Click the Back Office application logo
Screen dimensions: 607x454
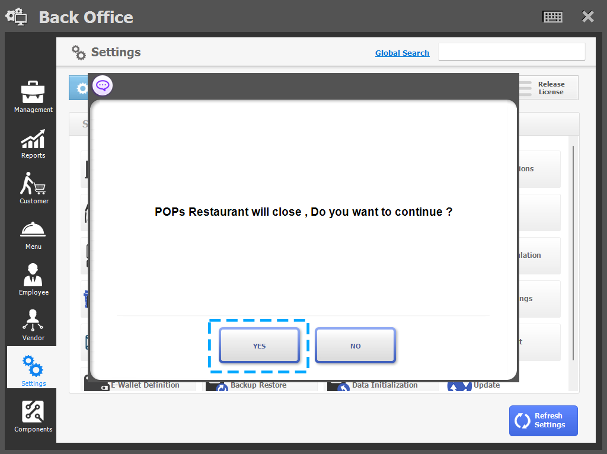tap(16, 16)
